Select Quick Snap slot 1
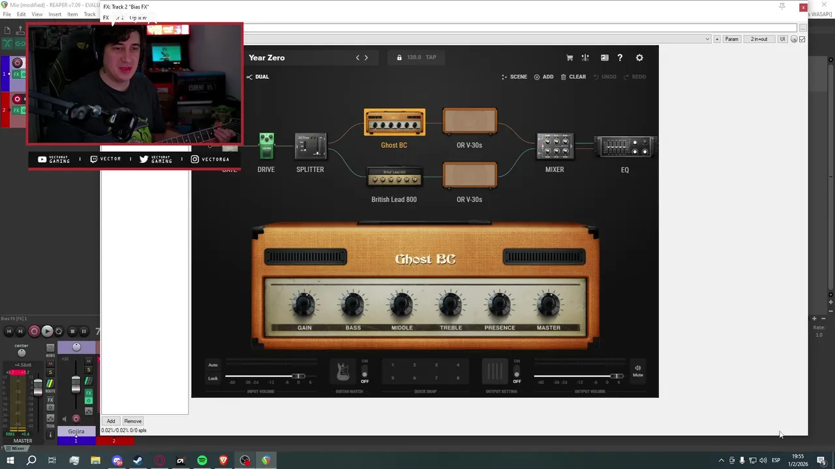Screen dimensions: 835x469 click(x=393, y=365)
